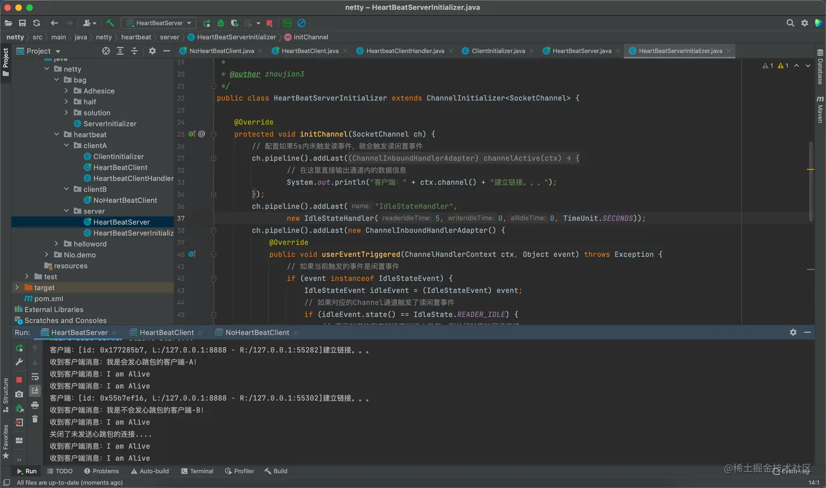This screenshot has height=488, width=826.
Task: Click the Open file toolbar icon
Action: tap(8, 23)
